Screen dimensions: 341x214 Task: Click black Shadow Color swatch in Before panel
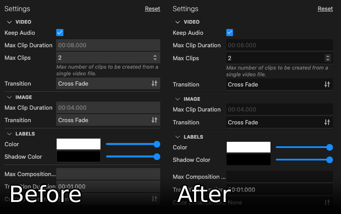coord(79,156)
